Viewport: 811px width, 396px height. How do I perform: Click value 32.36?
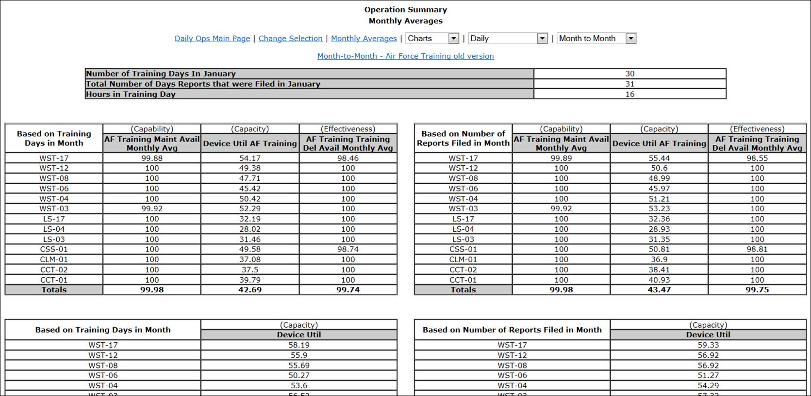coord(659,219)
